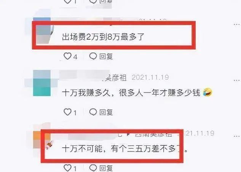This screenshot has width=241, height=172.
Task: Click reply bubble under the 十万我赚多久 comment
Action: [93, 112]
